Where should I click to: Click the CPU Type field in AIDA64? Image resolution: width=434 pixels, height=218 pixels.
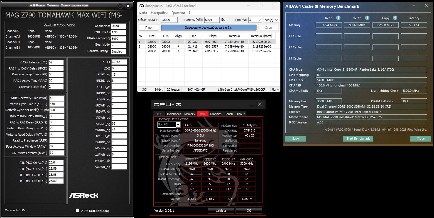pyautogui.click(x=371, y=70)
